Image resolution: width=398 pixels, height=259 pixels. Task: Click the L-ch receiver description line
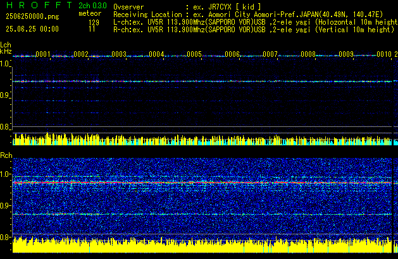point(256,22)
